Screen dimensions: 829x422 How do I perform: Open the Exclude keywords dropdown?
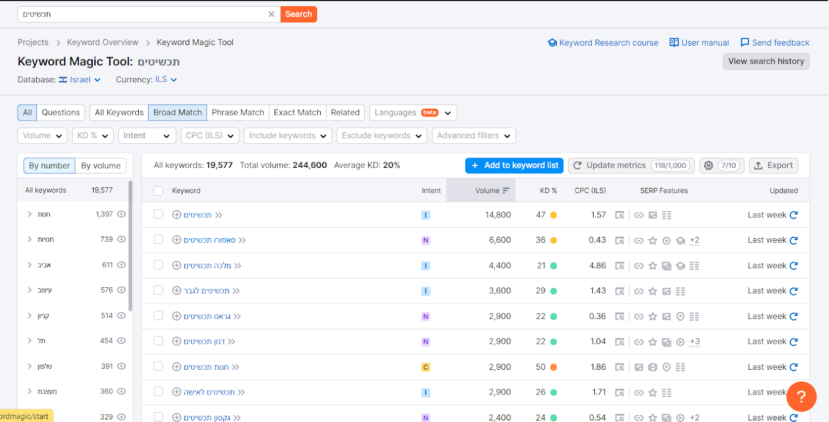(382, 136)
